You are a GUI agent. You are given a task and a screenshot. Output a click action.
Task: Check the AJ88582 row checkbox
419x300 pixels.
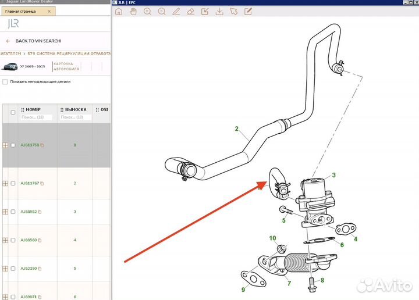(13, 212)
